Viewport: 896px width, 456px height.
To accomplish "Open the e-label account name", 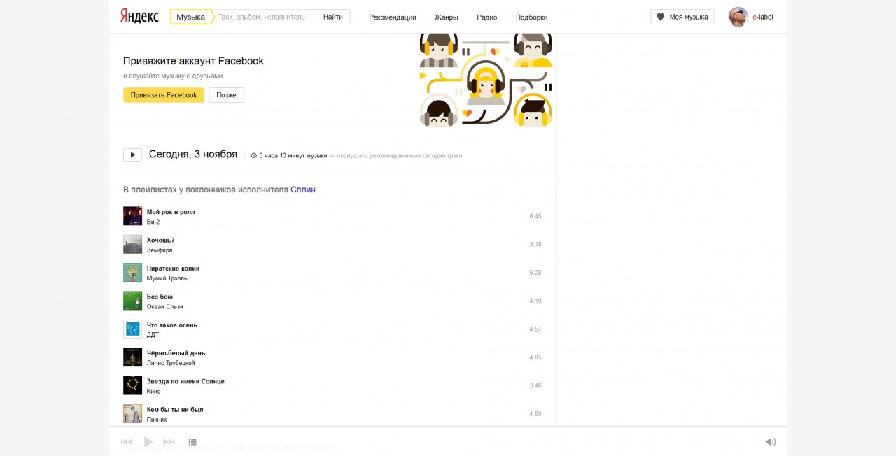I will (763, 17).
